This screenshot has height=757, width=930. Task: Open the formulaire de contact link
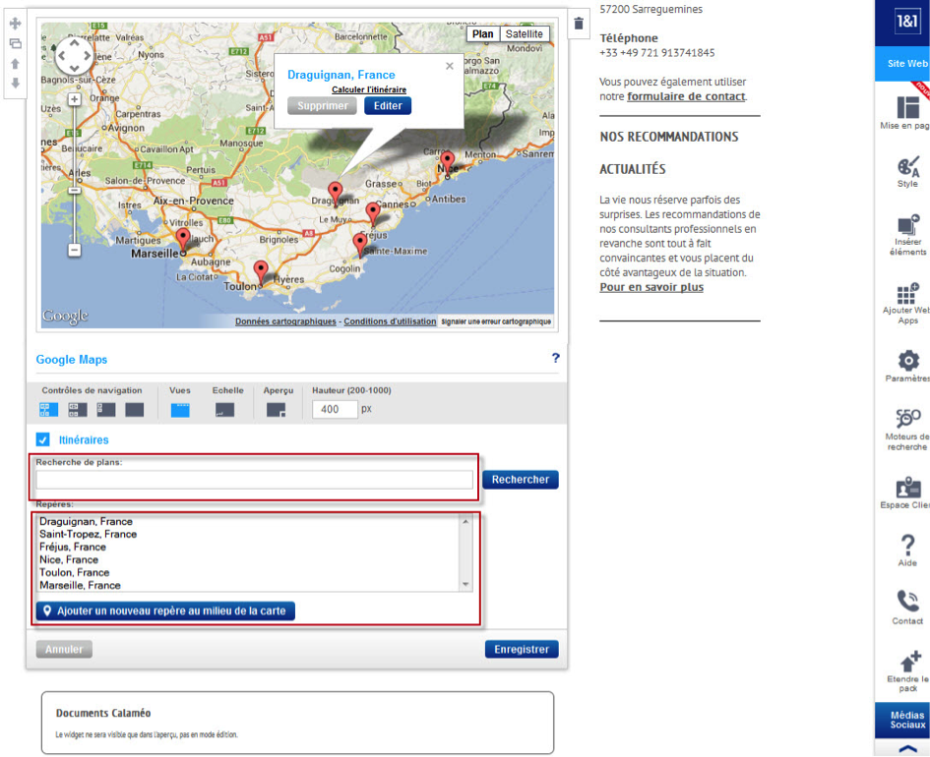click(x=686, y=96)
